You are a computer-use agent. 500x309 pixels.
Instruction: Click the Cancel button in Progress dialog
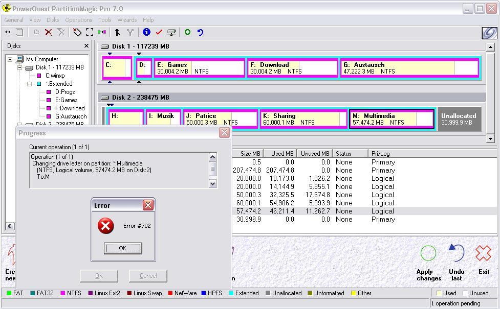pos(148,276)
